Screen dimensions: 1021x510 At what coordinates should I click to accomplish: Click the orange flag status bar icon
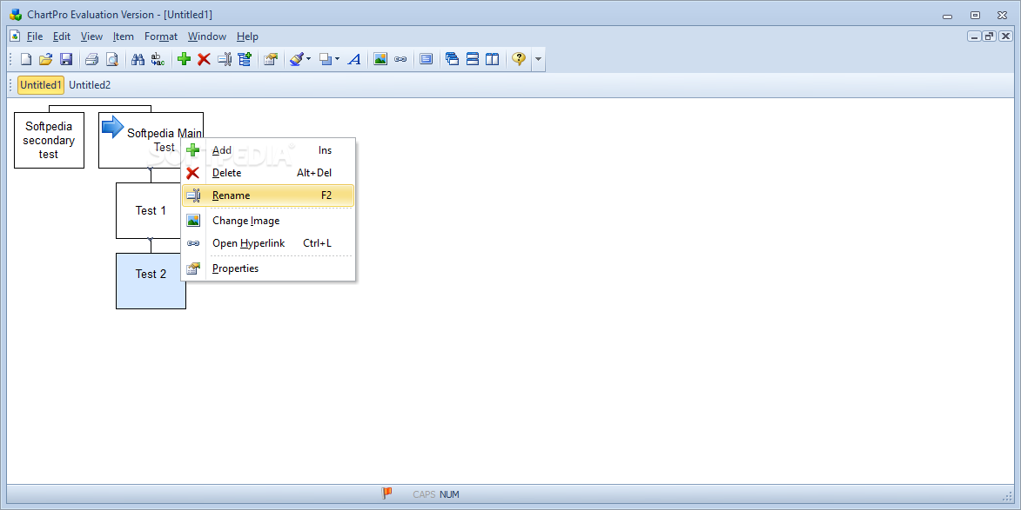(x=386, y=493)
